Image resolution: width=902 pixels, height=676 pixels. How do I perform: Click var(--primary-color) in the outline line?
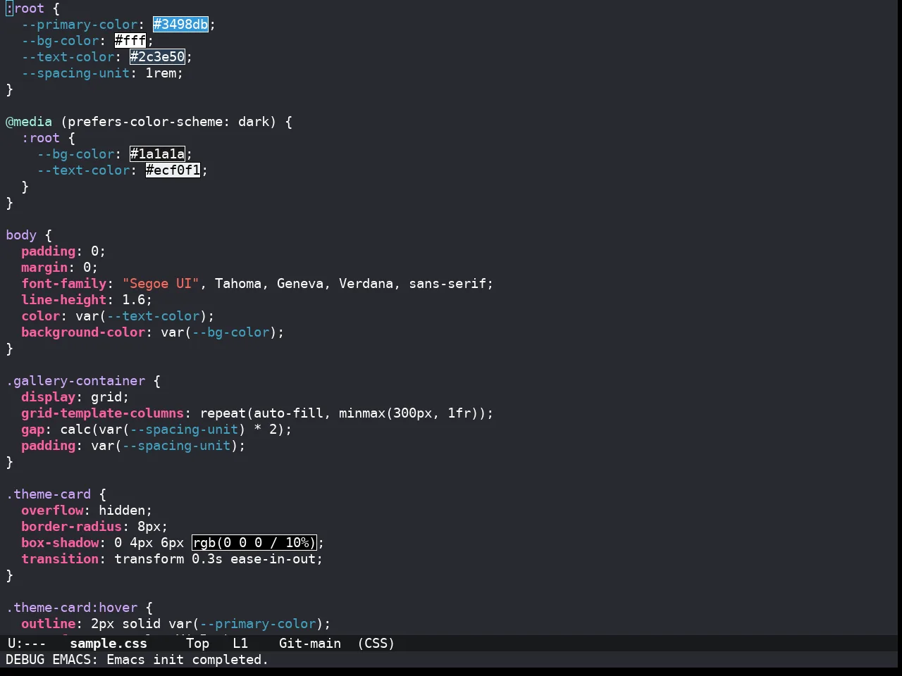(x=246, y=624)
